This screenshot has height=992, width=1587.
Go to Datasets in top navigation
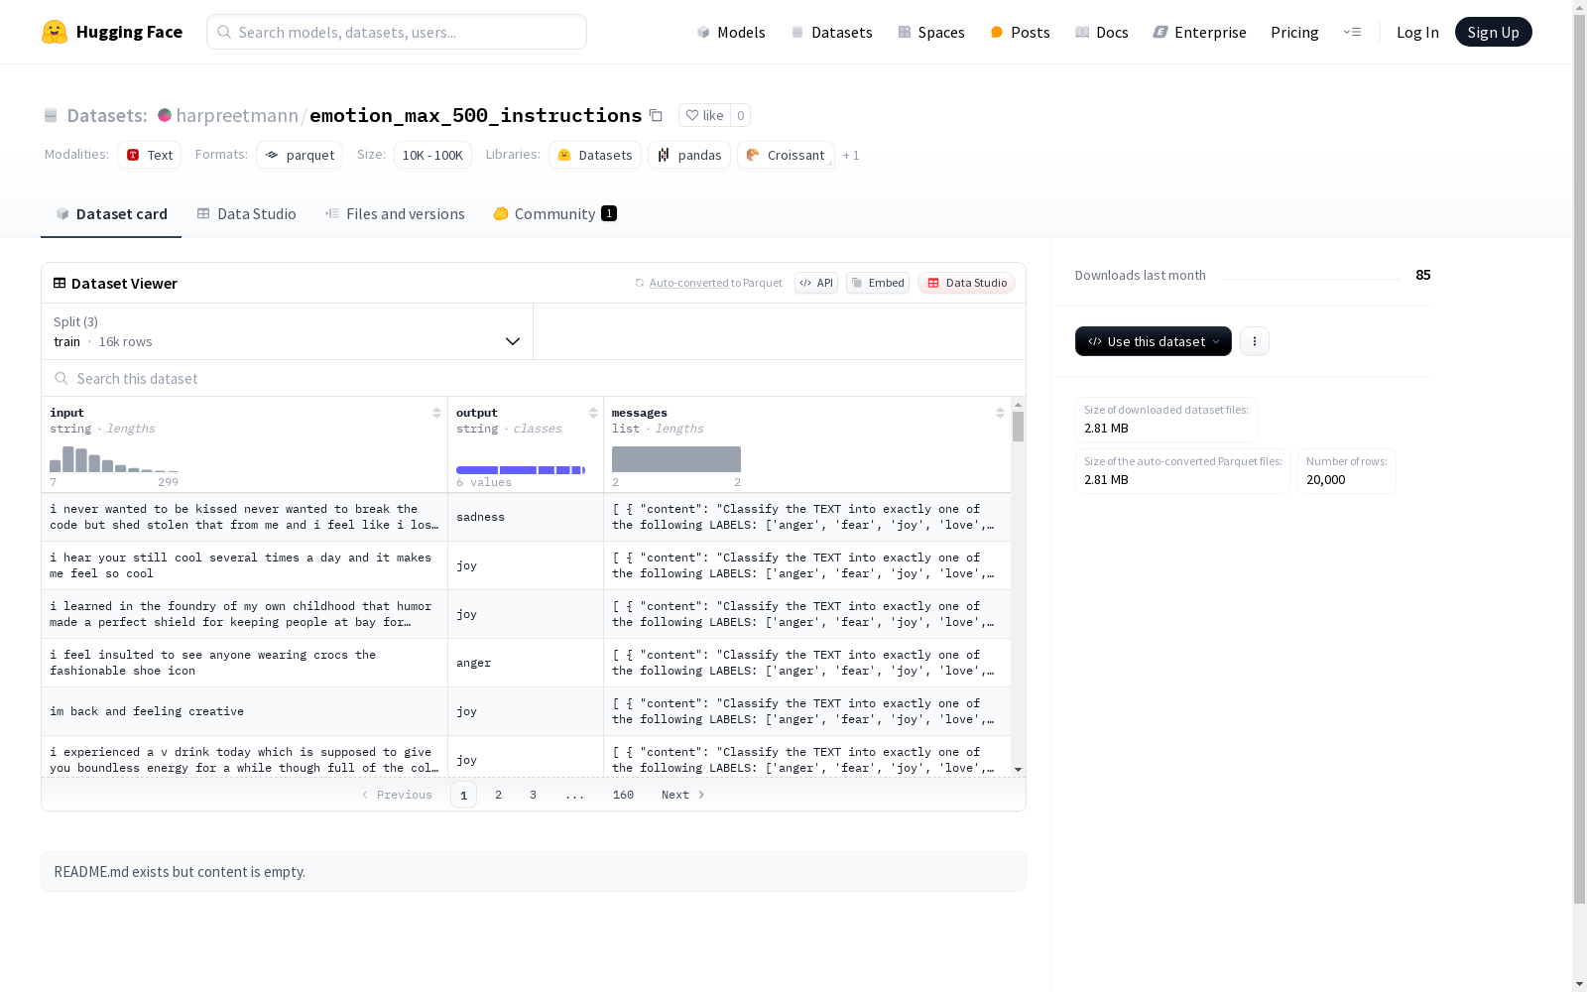click(x=831, y=32)
